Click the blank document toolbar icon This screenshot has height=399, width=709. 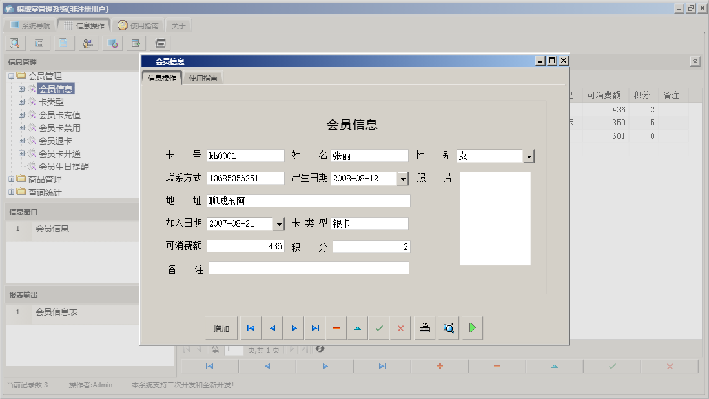coord(63,43)
